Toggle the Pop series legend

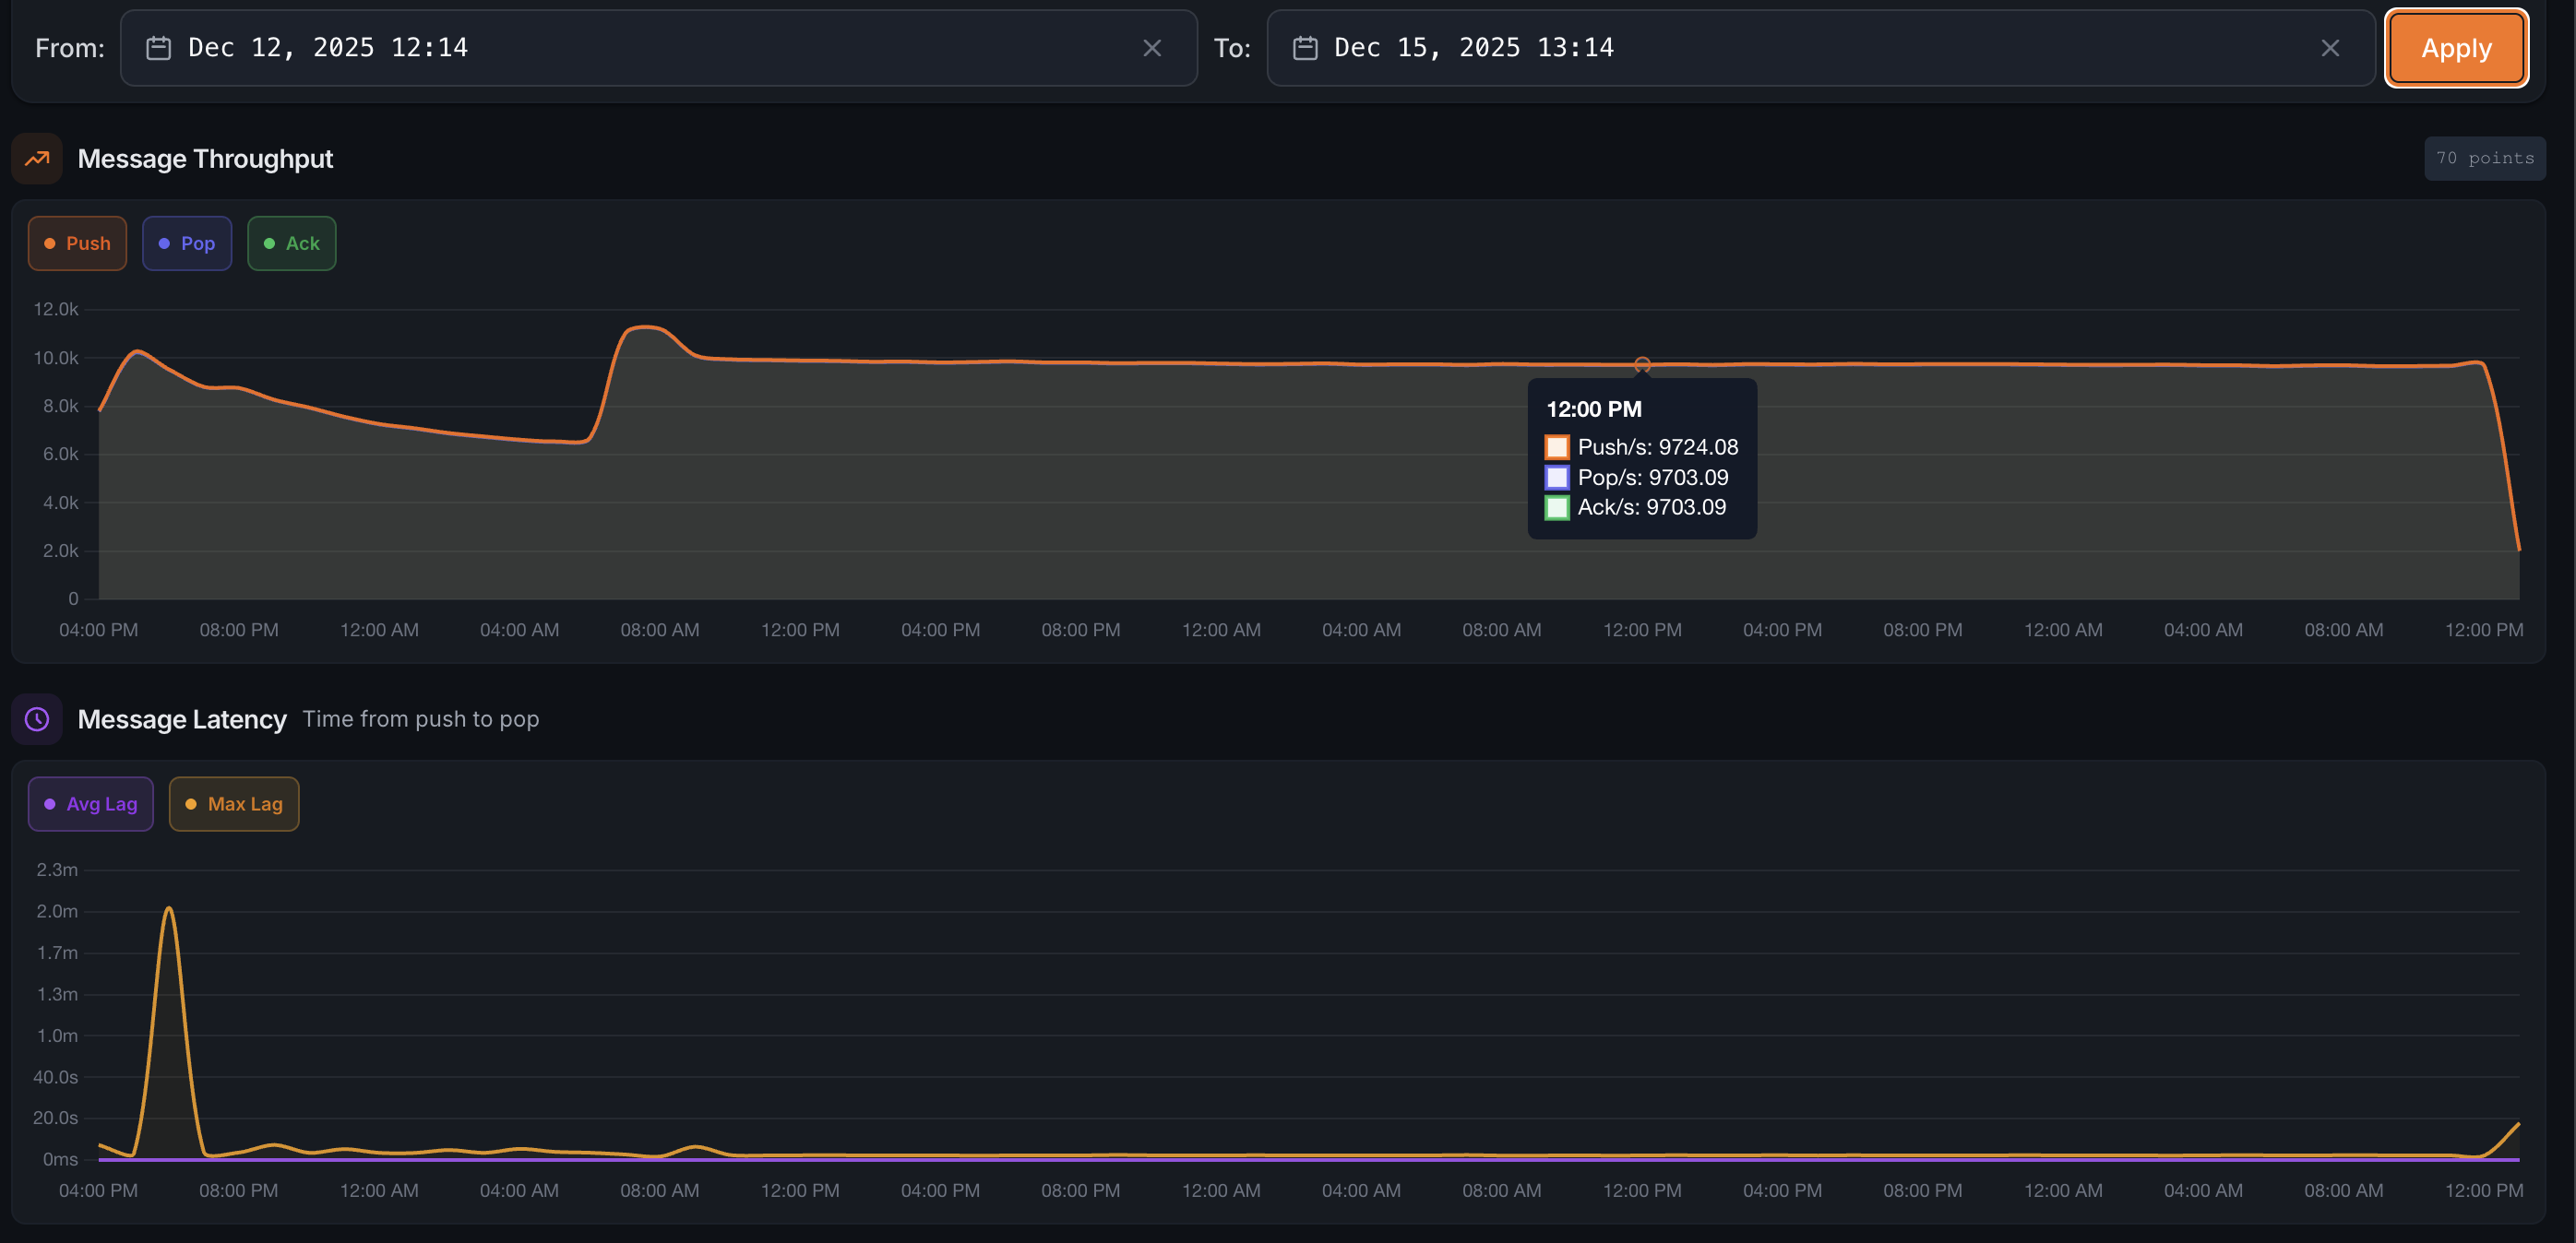pos(187,243)
